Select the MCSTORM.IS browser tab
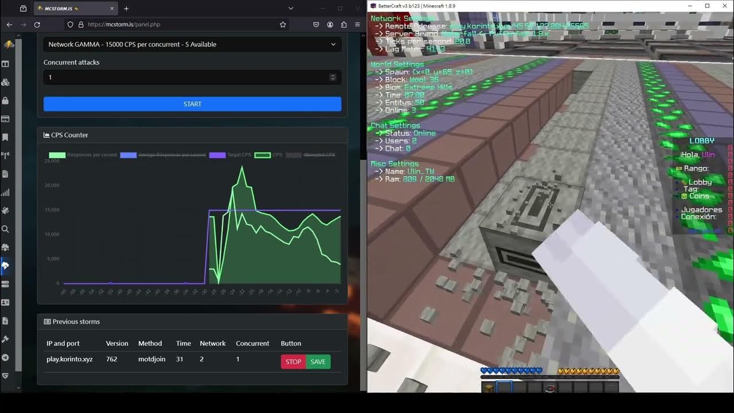Screen dimensions: 734x413 (75, 9)
